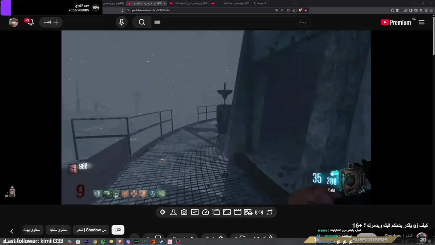Image resolution: width=435 pixels, height=245 pixels.
Task: Click the list-with-eye visibility icon
Action: (x=248, y=212)
